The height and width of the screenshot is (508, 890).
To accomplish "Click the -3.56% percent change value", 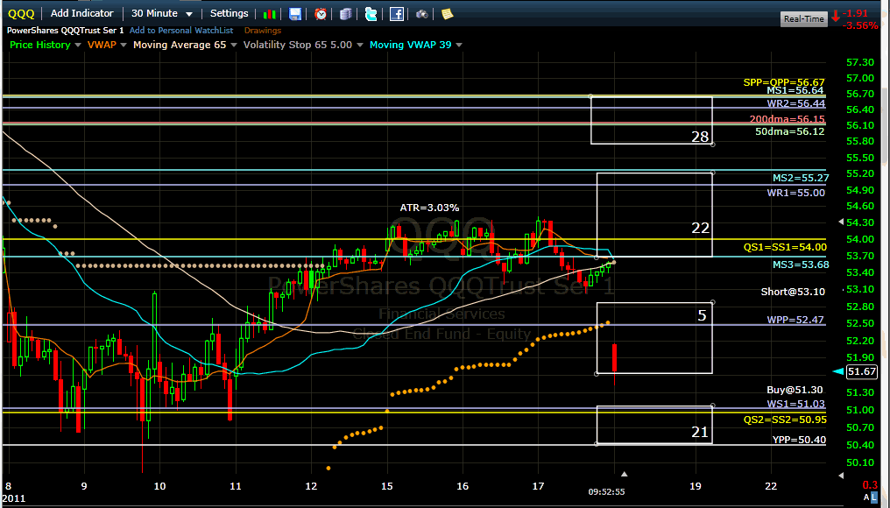I will coord(860,25).
